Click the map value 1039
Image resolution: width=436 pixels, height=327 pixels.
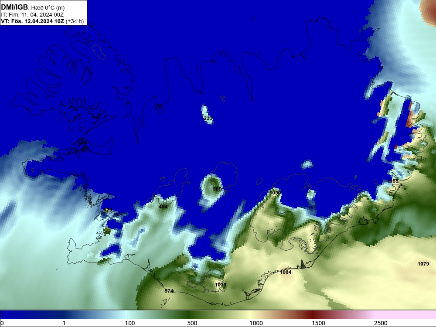click(221, 285)
